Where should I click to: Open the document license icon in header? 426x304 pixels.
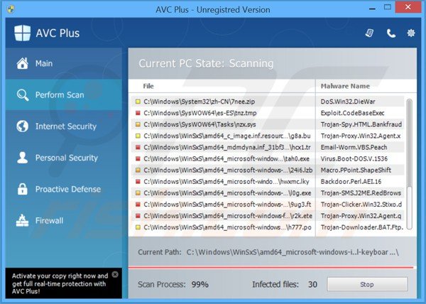369,33
